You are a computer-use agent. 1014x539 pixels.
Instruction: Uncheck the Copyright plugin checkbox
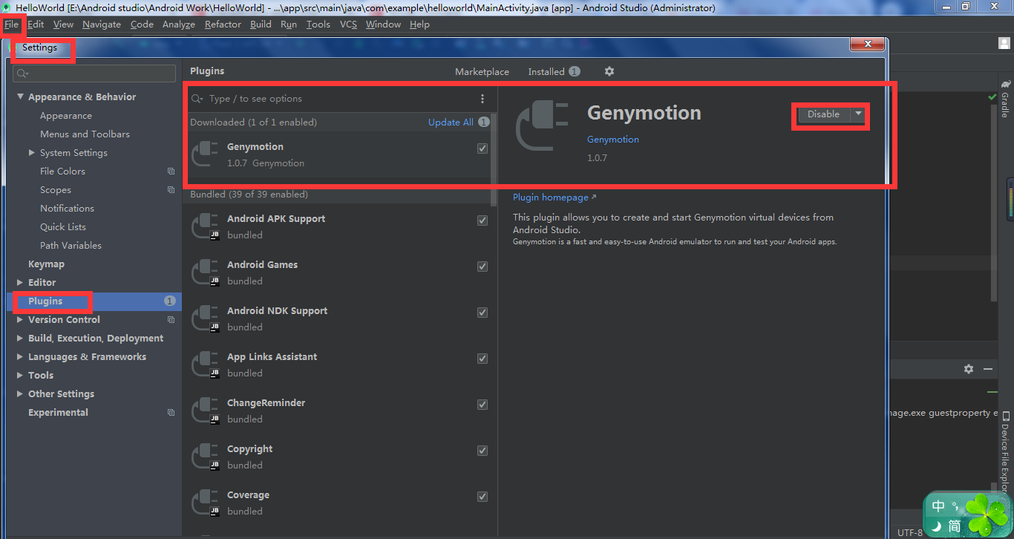click(x=483, y=451)
